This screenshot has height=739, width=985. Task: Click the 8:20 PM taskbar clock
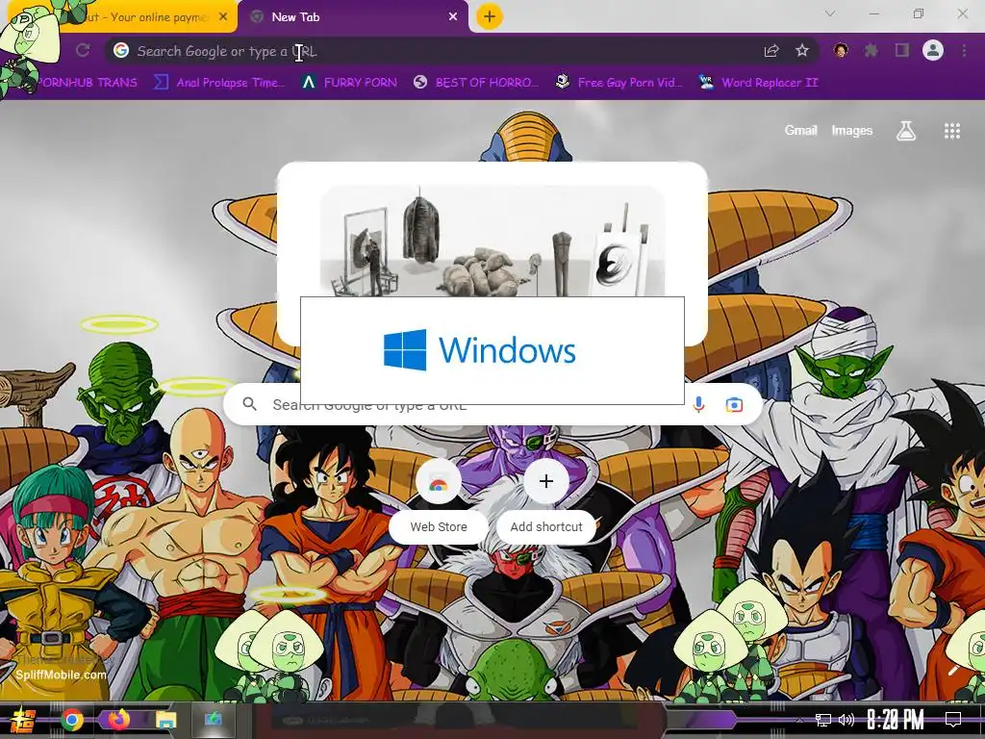coord(896,720)
